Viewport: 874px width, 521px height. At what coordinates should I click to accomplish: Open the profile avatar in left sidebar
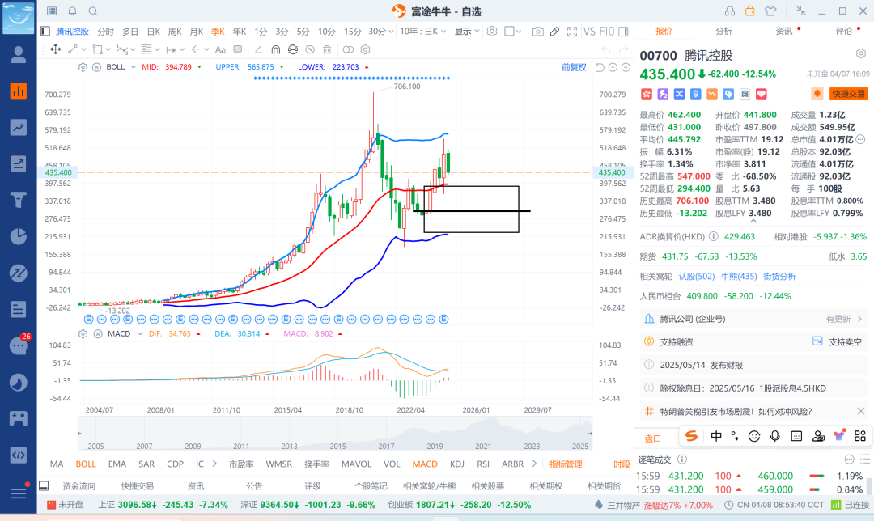(x=19, y=54)
